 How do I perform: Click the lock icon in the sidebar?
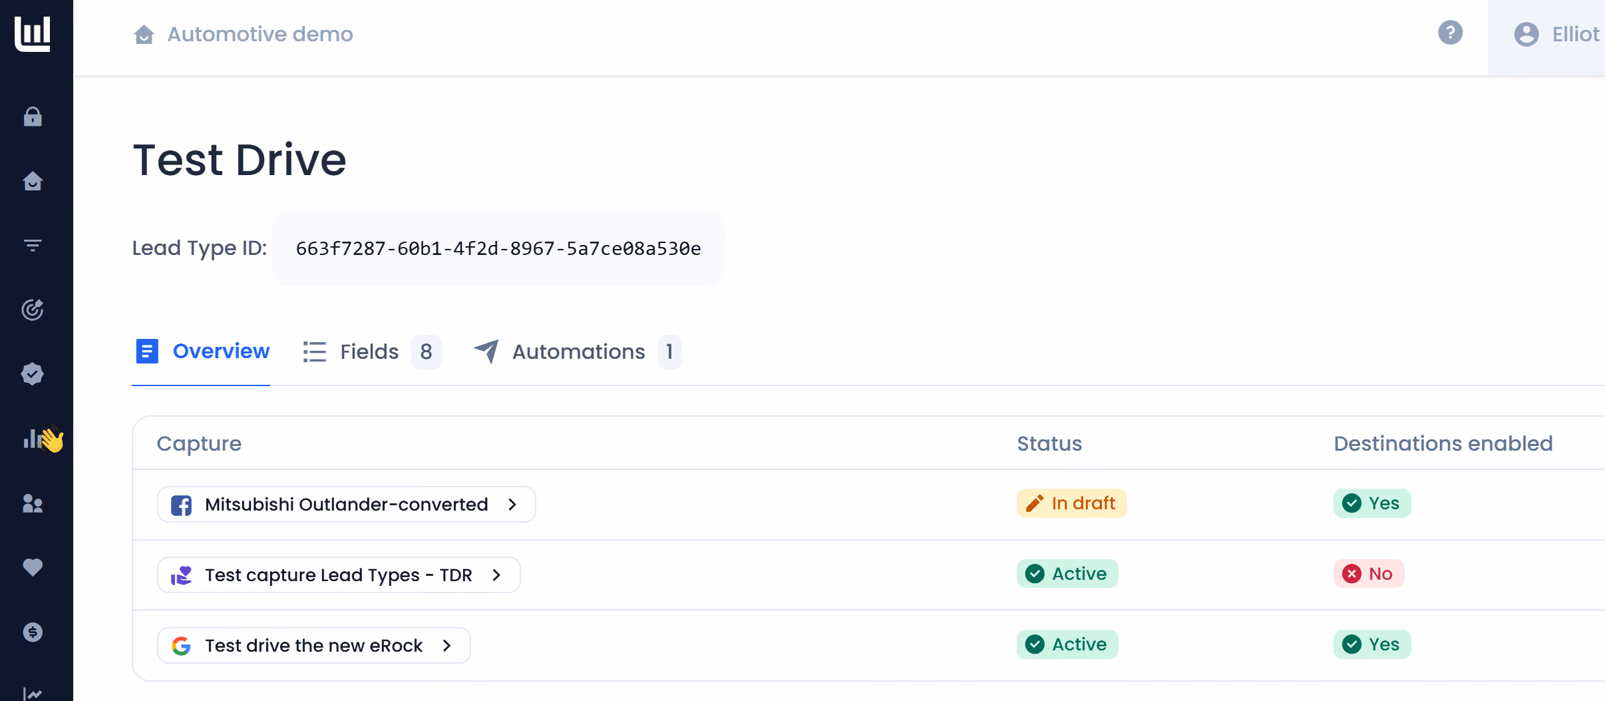click(x=33, y=117)
